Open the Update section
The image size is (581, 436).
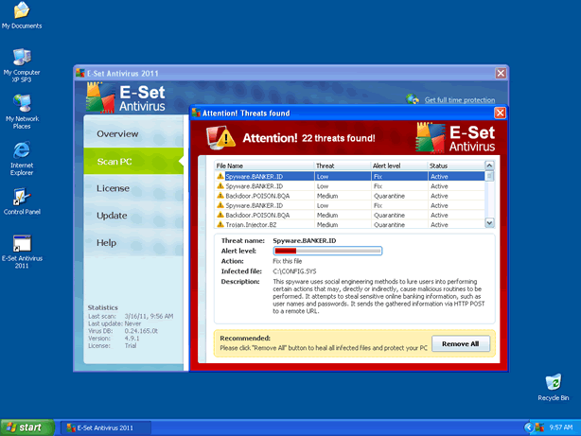click(x=112, y=216)
